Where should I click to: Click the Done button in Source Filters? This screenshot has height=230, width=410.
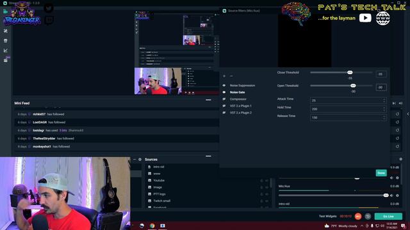pos(381,173)
